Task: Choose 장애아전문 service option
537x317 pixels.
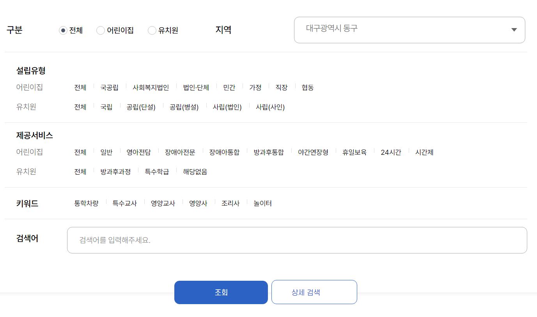Action: click(x=180, y=152)
